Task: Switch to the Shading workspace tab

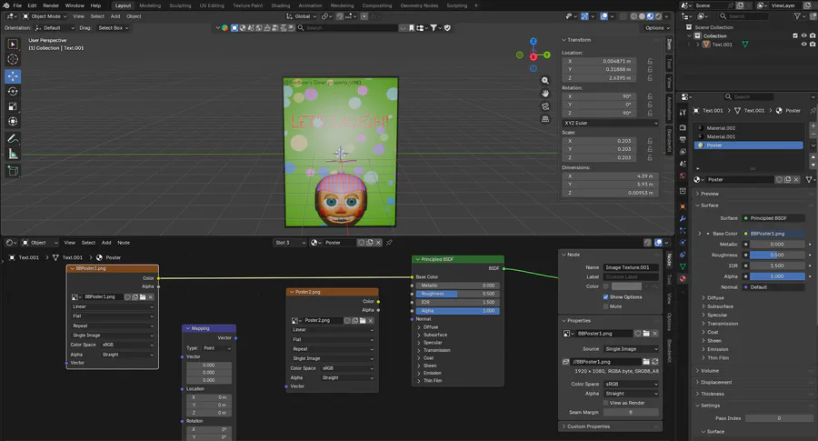Action: click(x=280, y=5)
